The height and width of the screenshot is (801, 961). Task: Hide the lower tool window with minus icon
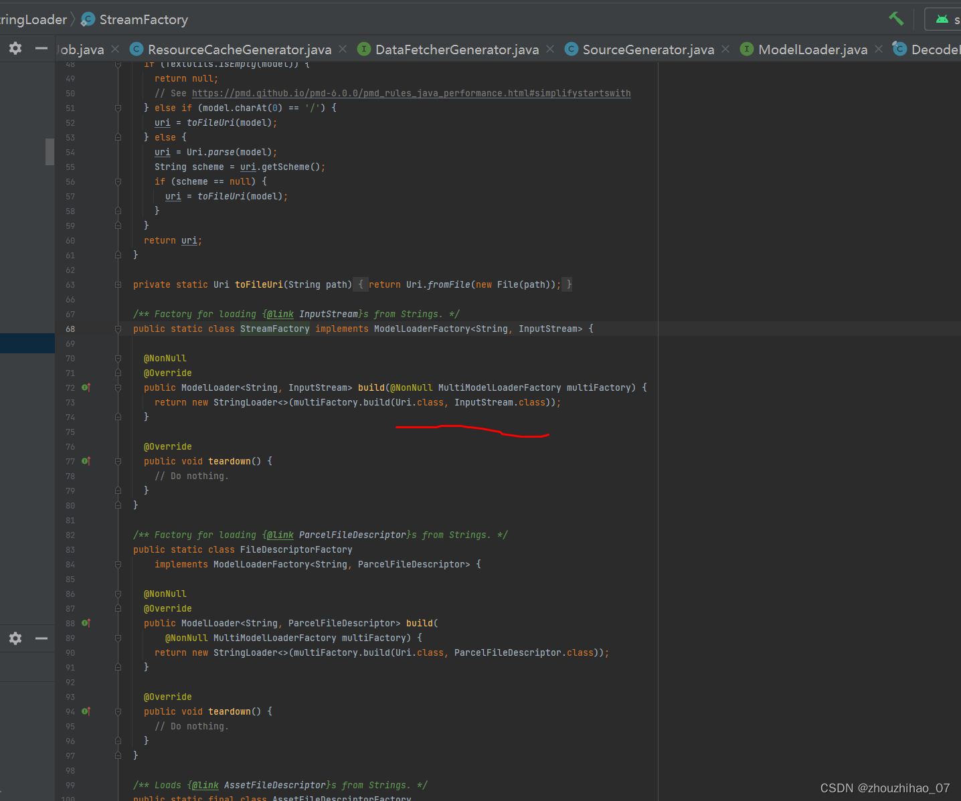(x=41, y=638)
